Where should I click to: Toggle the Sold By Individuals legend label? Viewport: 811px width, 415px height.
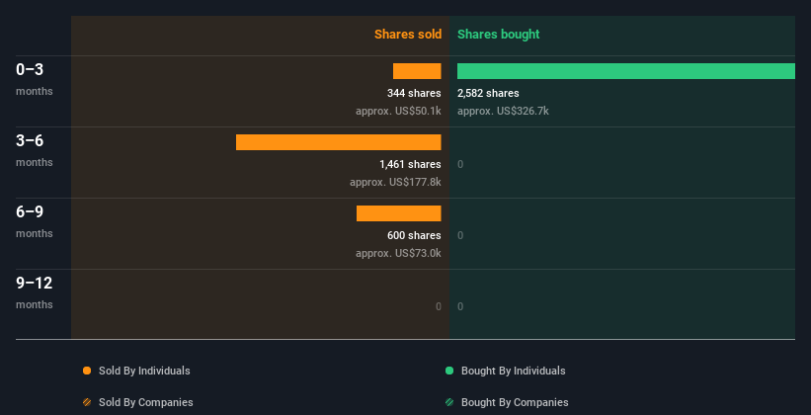[144, 371]
